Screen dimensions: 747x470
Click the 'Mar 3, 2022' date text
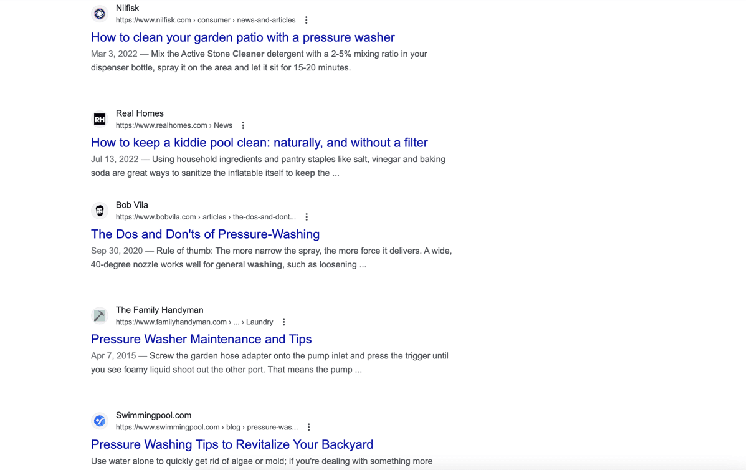pyautogui.click(x=114, y=54)
